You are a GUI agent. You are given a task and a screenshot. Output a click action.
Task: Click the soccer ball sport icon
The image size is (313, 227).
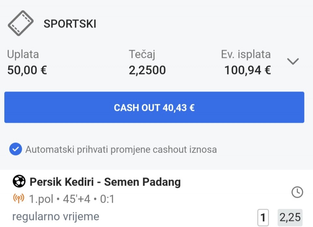(x=19, y=182)
